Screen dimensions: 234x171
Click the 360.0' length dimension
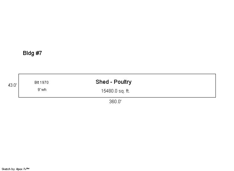[x=115, y=102]
